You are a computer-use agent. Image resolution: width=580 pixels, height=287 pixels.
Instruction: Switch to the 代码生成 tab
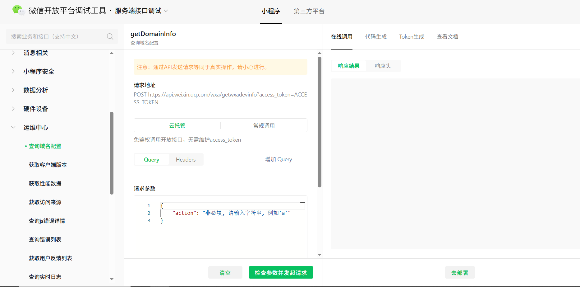[376, 37]
